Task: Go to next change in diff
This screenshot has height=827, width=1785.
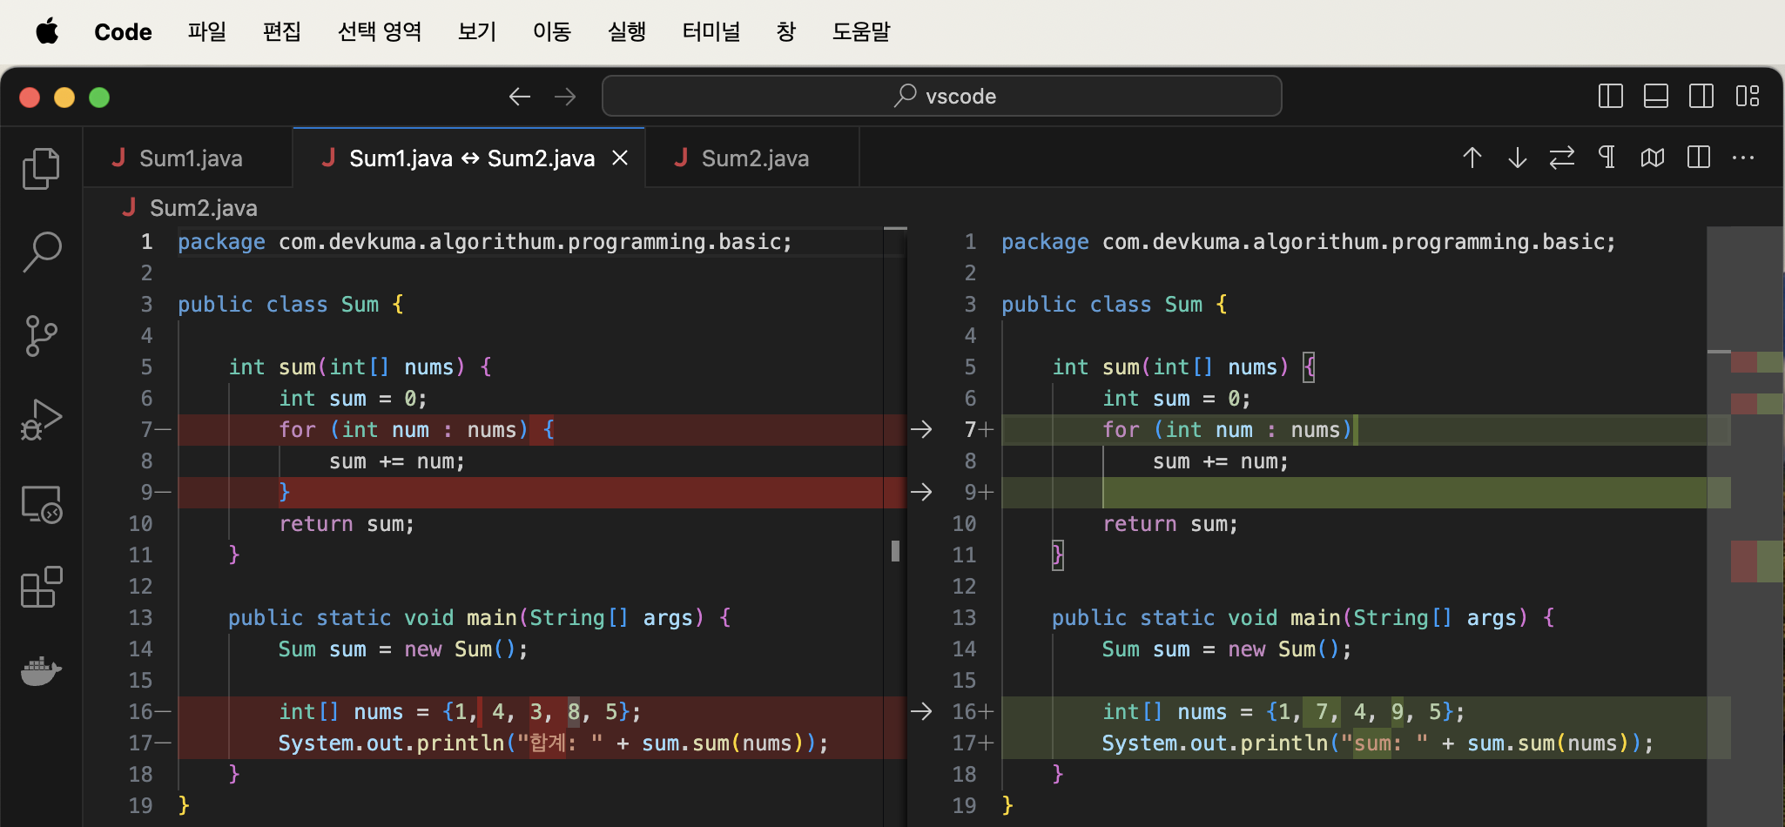Action: coord(1518,158)
